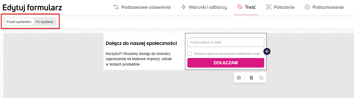Select the heading Dołącz do naszej społeczności
Image resolution: width=354 pixels, height=98 pixels.
[141, 43]
